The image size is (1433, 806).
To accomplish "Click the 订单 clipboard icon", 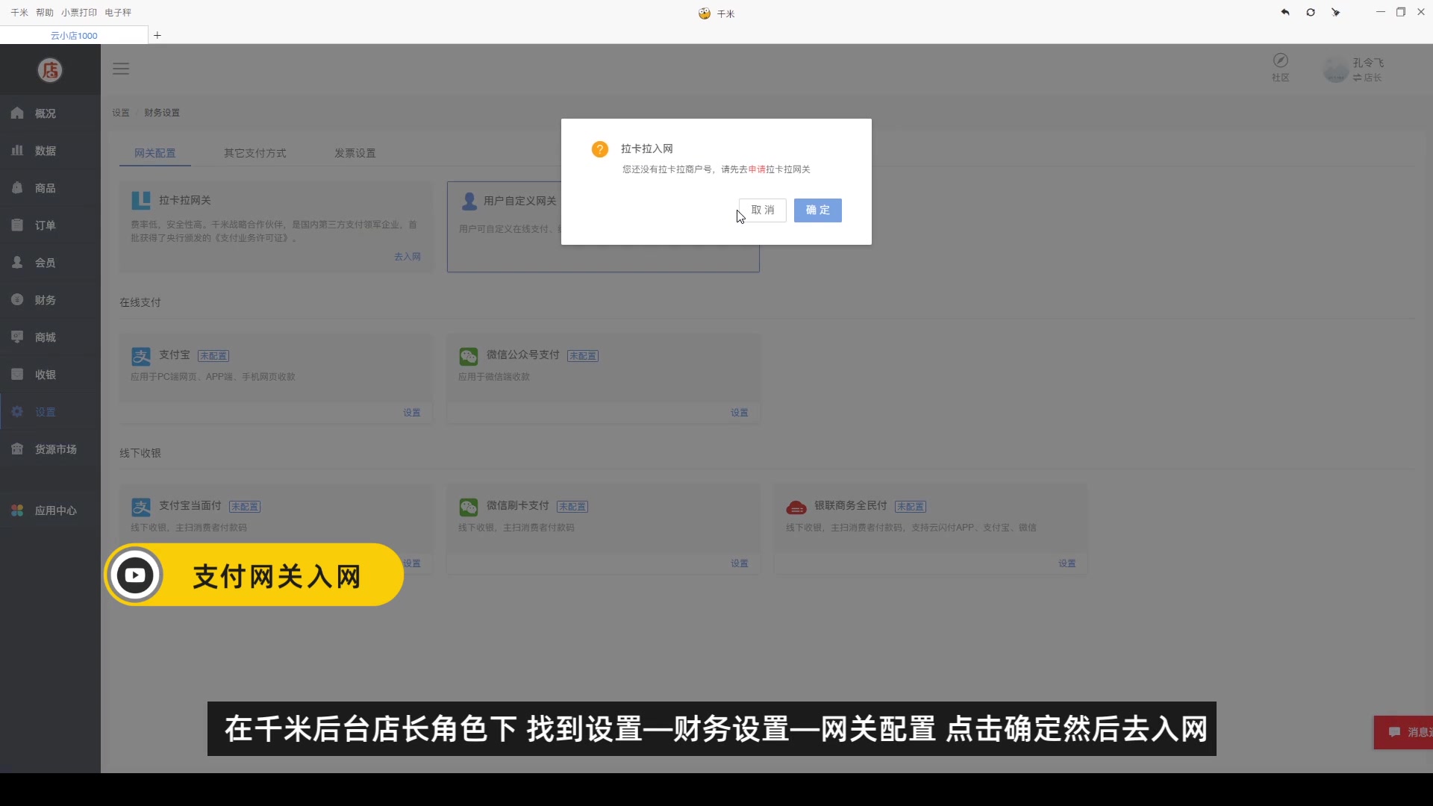I will tap(17, 225).
